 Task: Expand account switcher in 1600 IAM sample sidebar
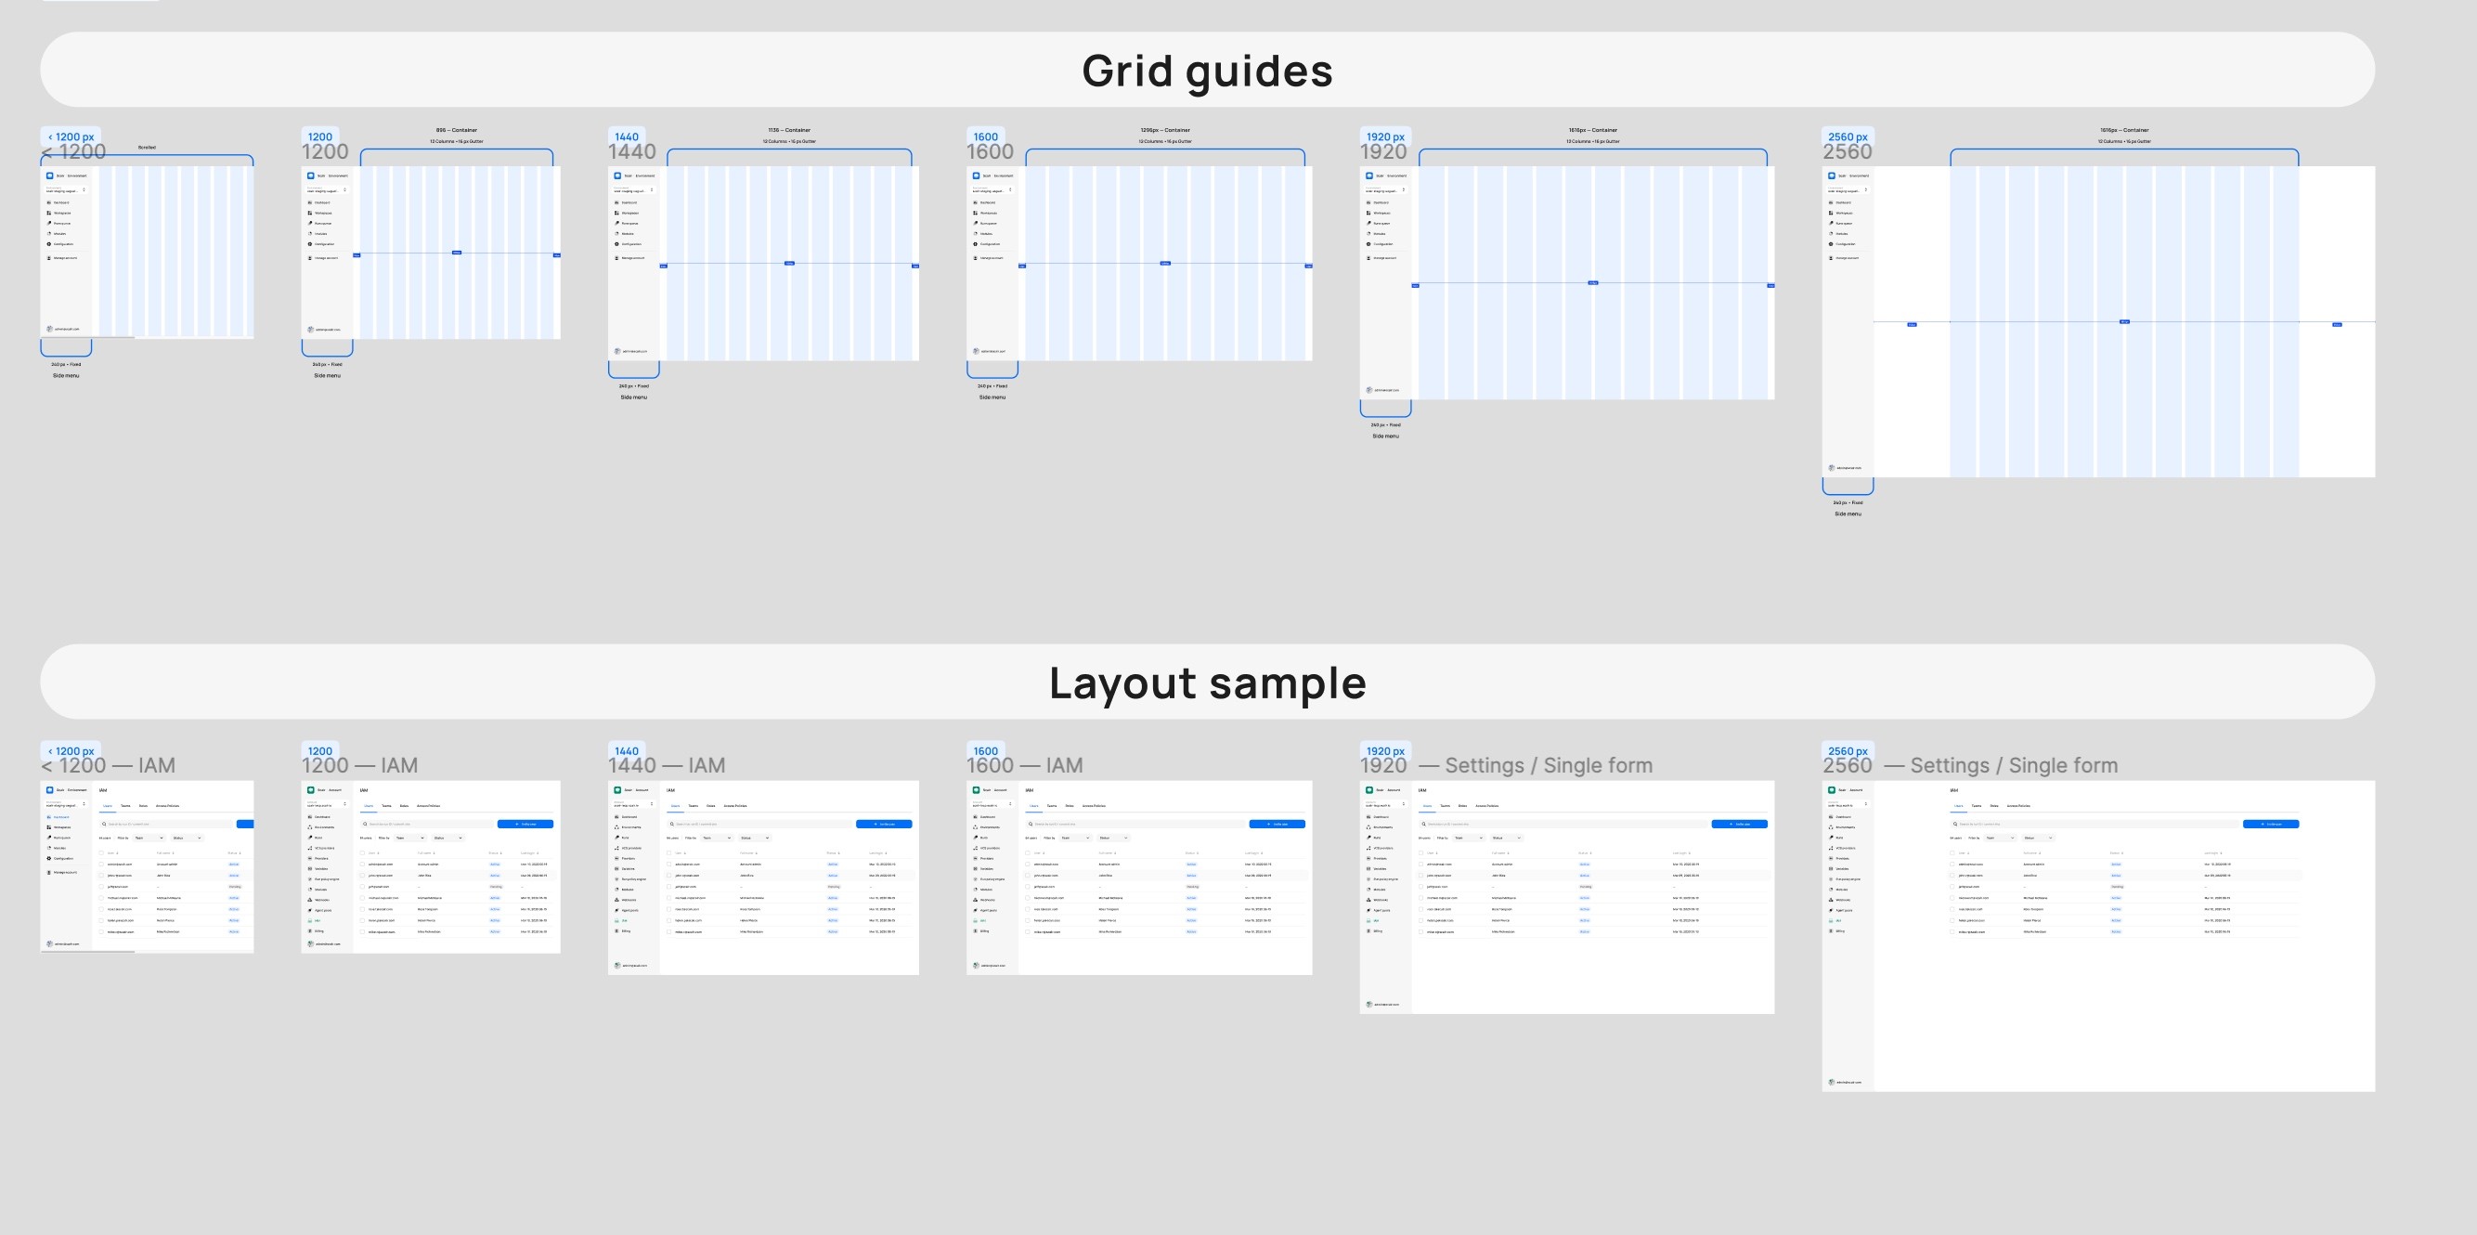point(1010,804)
